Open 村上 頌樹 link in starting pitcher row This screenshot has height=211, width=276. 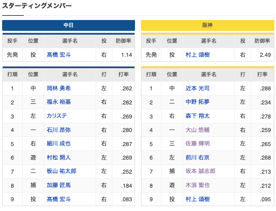[198, 55]
